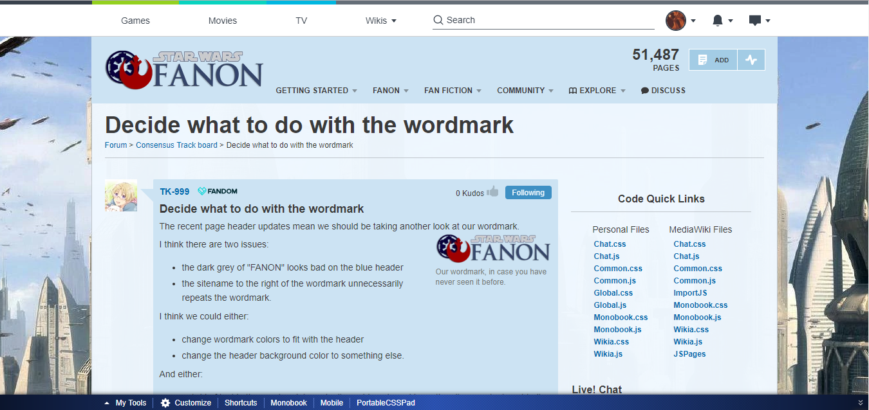The image size is (869, 410).
Task: Open the Consensus Track board link
Action: [x=177, y=145]
